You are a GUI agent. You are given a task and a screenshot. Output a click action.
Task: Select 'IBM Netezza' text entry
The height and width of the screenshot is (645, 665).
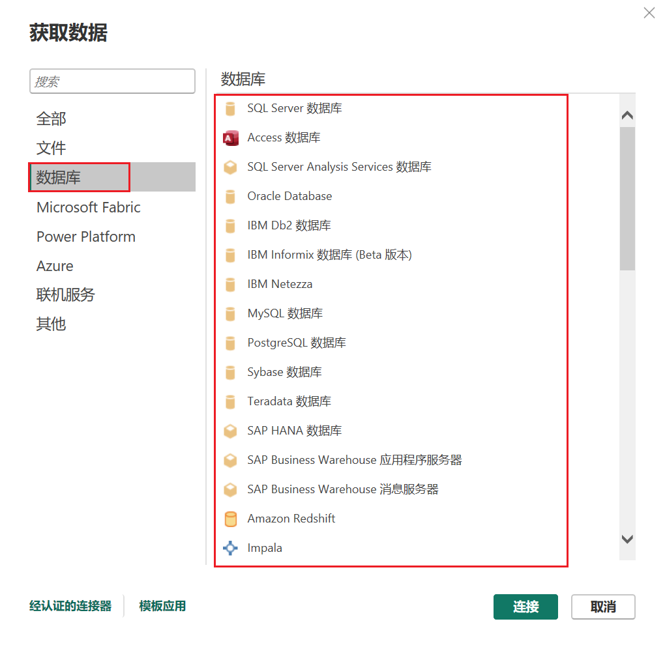(x=280, y=284)
